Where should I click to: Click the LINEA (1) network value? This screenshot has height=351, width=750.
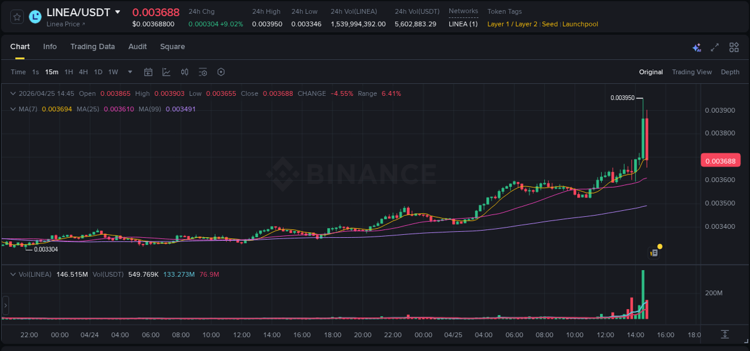(463, 24)
